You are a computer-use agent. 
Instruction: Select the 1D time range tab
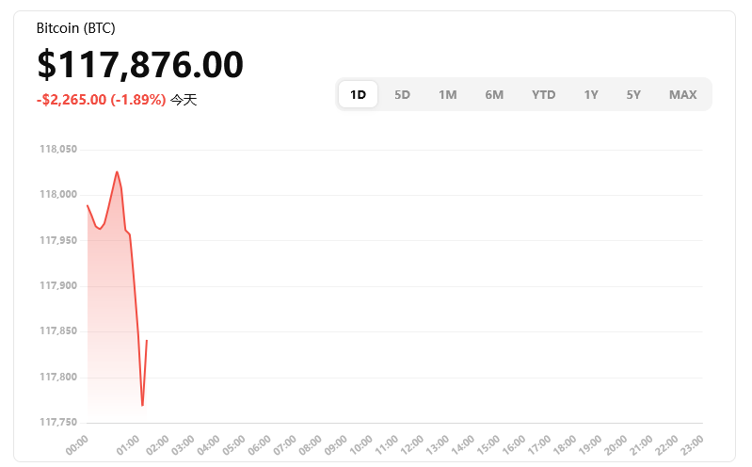pos(358,94)
